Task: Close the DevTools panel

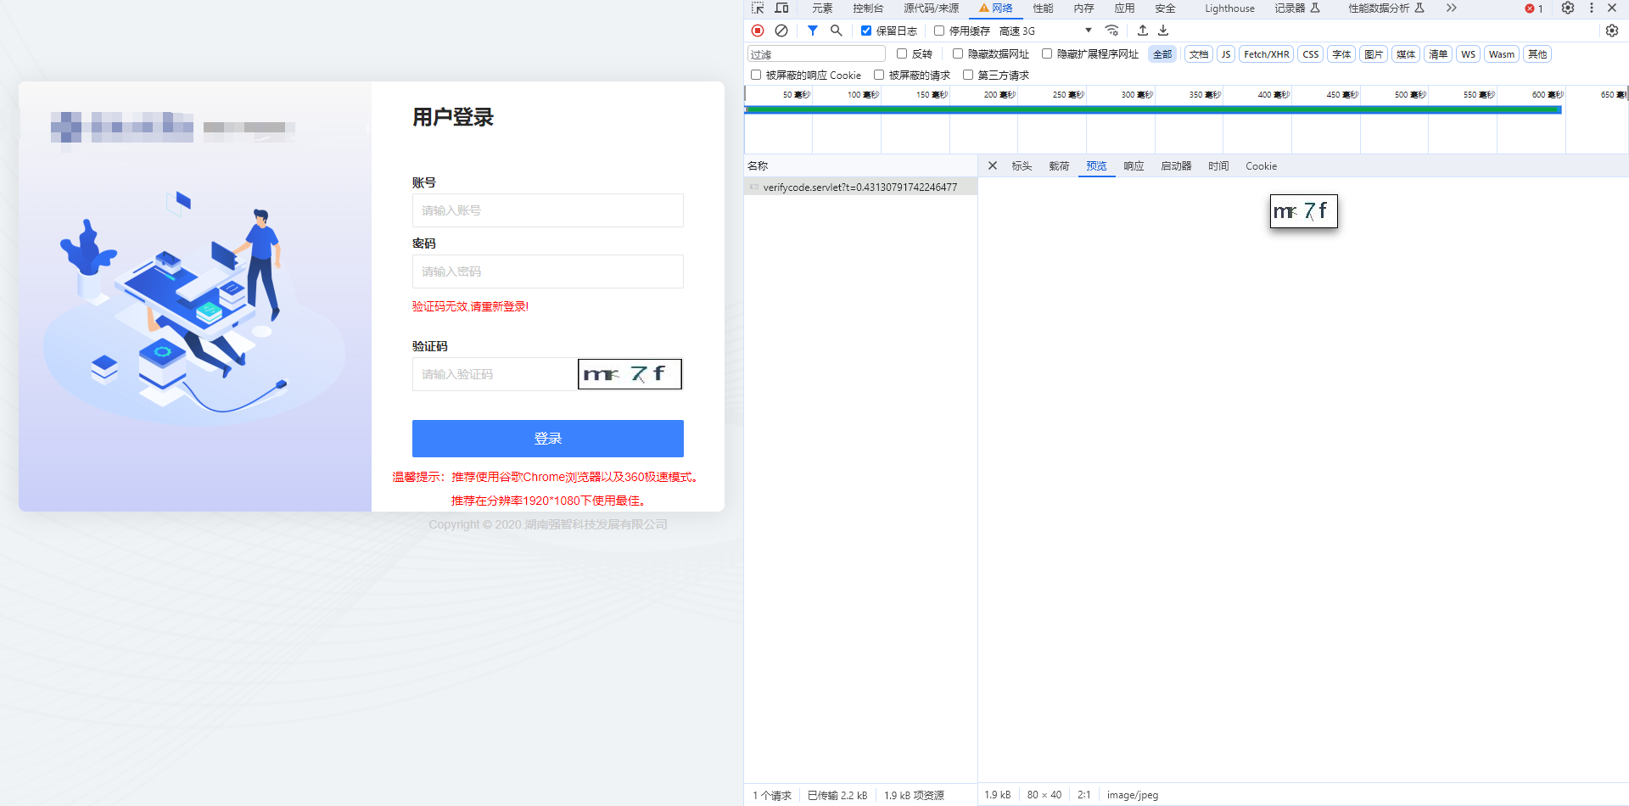Action: (1612, 8)
